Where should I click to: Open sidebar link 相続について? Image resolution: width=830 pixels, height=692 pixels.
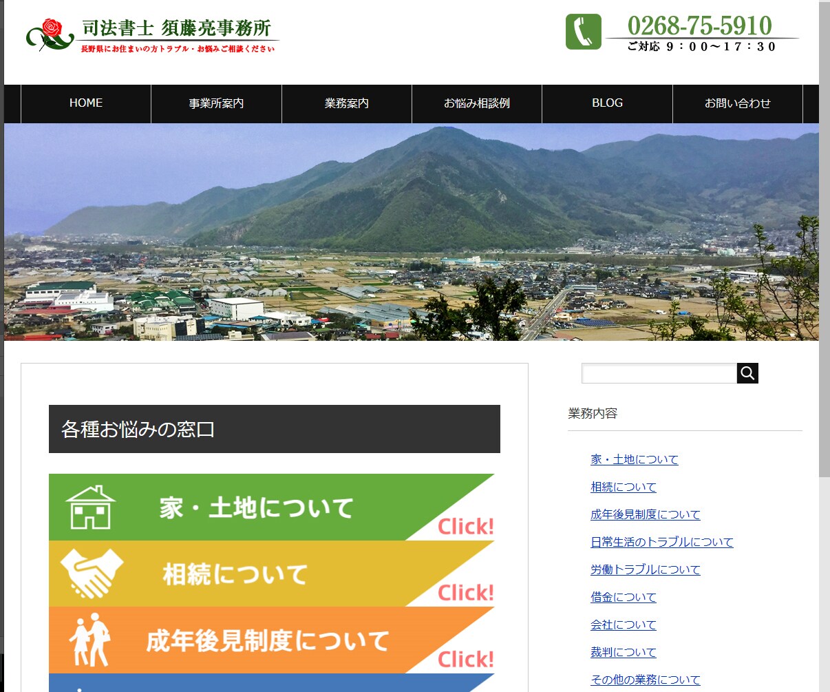point(624,487)
